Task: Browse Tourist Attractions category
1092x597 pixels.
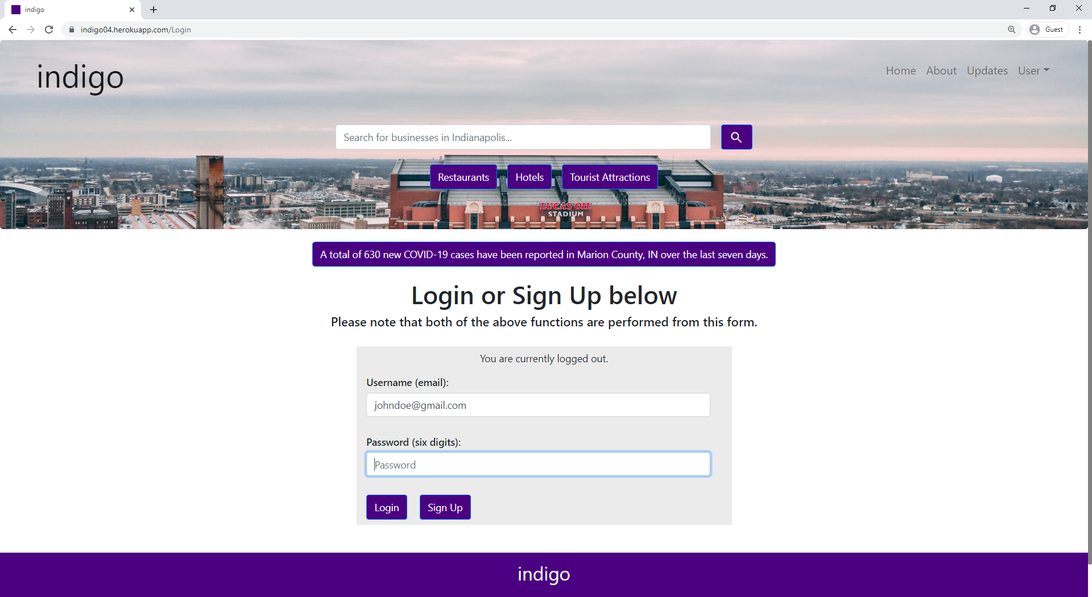Action: 610,177
